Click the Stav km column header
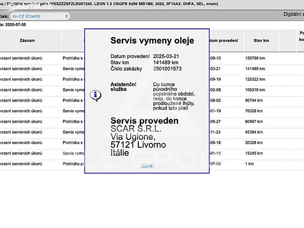Screen dimensions: 304x228 tap(261, 41)
